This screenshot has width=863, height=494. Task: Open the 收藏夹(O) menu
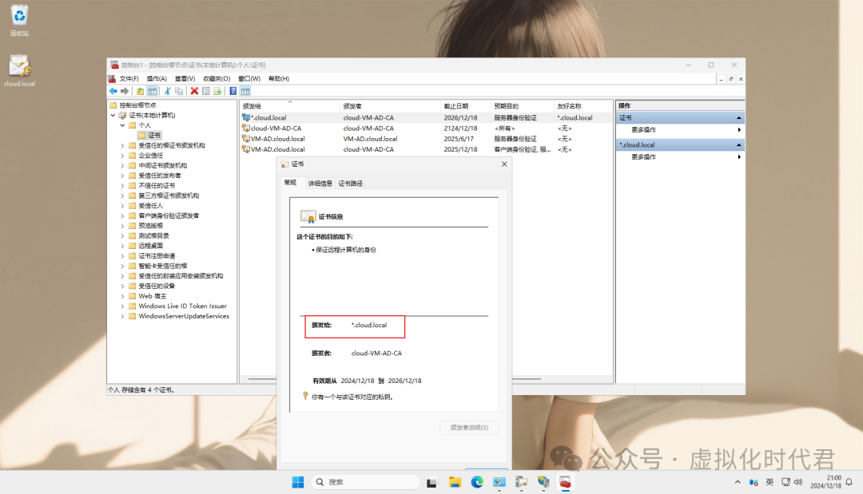[x=217, y=78]
